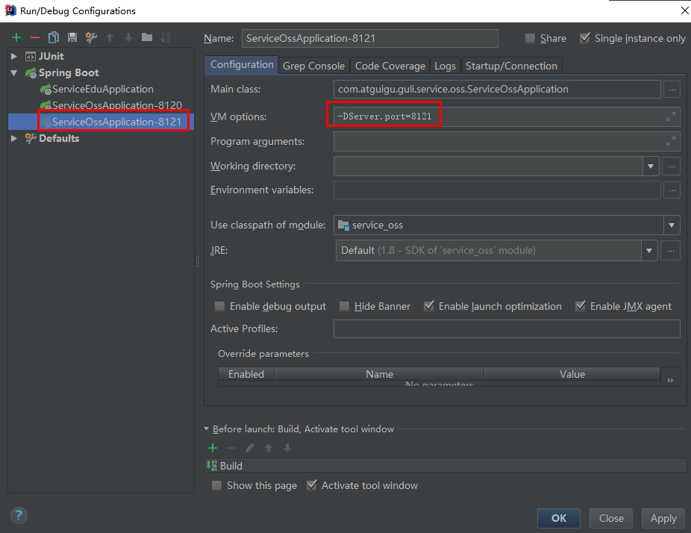The height and width of the screenshot is (533, 691).
Task: Select the Build entry in Before launch
Action: [x=445, y=466]
